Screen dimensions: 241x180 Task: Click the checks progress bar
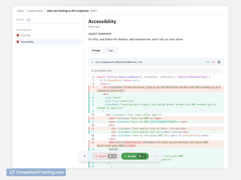click(48, 23)
